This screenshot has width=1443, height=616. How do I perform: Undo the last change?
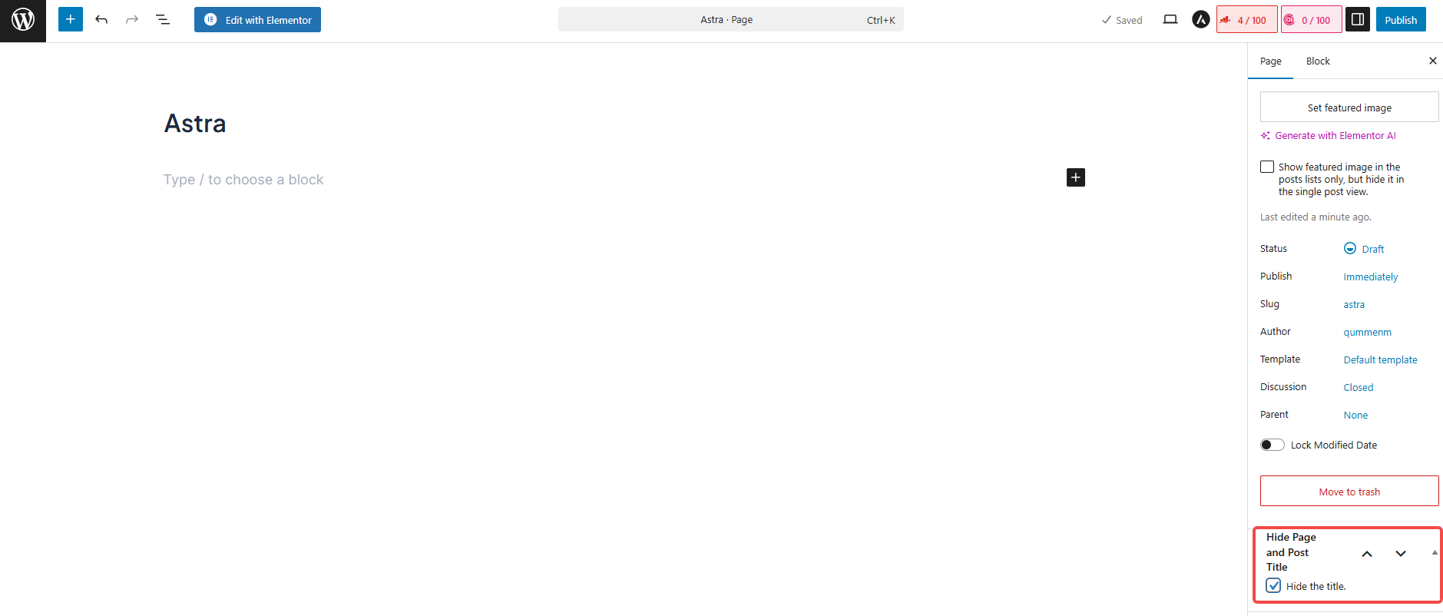click(101, 20)
